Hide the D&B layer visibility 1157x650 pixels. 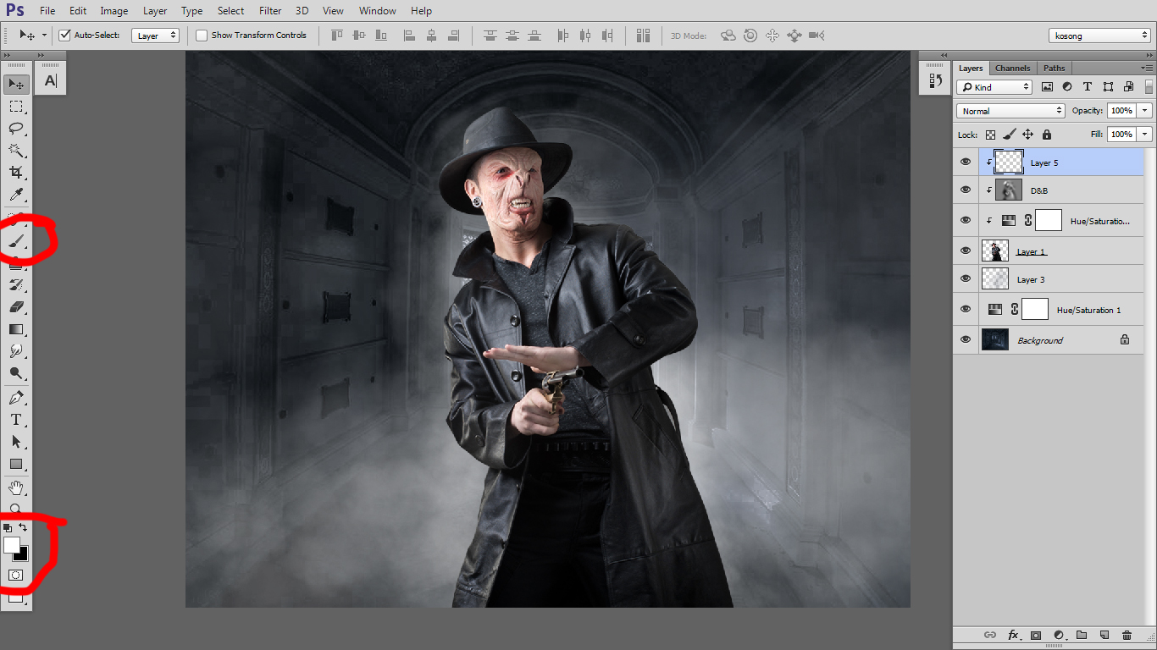coord(966,190)
